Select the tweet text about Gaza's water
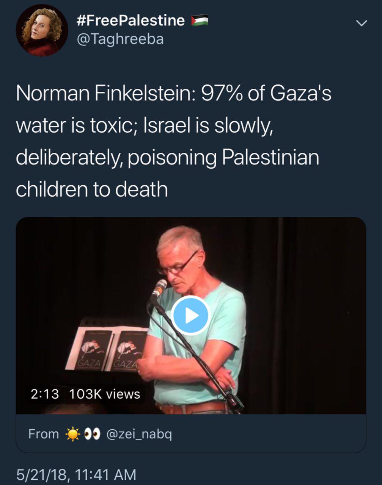Image resolution: width=382 pixels, height=485 pixels. point(173,141)
